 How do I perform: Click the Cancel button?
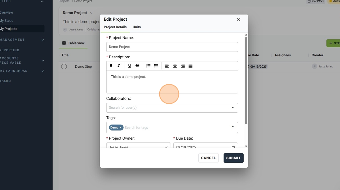[209, 158]
